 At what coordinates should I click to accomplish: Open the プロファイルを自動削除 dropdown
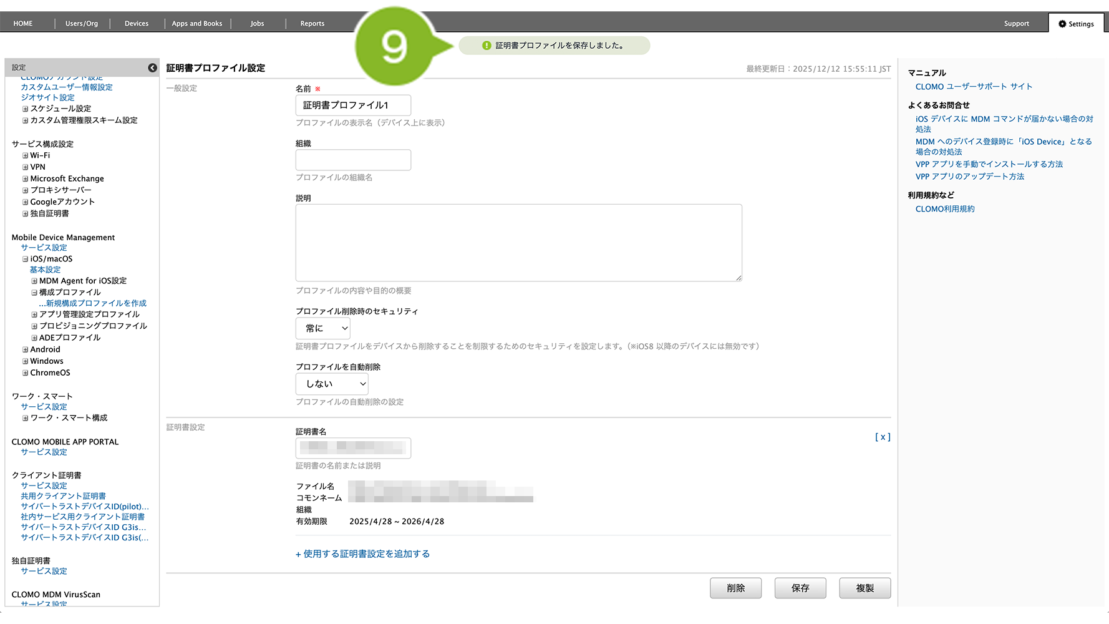coord(332,384)
